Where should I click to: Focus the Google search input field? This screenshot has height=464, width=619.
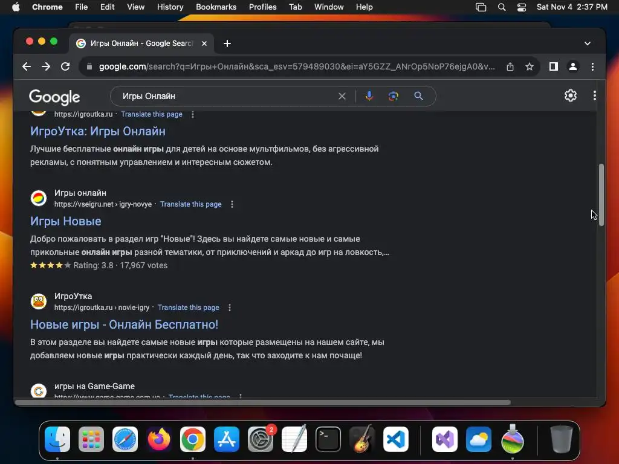pyautogui.click(x=227, y=96)
